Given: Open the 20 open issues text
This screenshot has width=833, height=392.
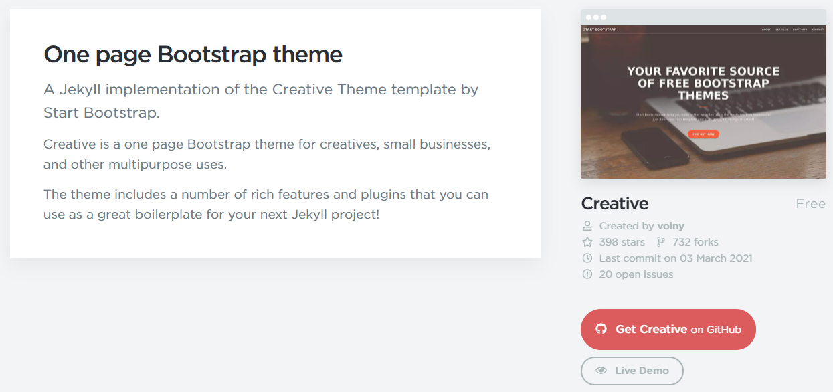Looking at the screenshot, I should click(636, 274).
